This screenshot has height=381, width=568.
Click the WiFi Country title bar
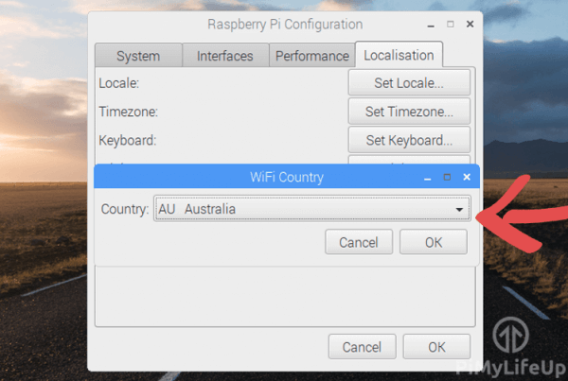point(286,177)
